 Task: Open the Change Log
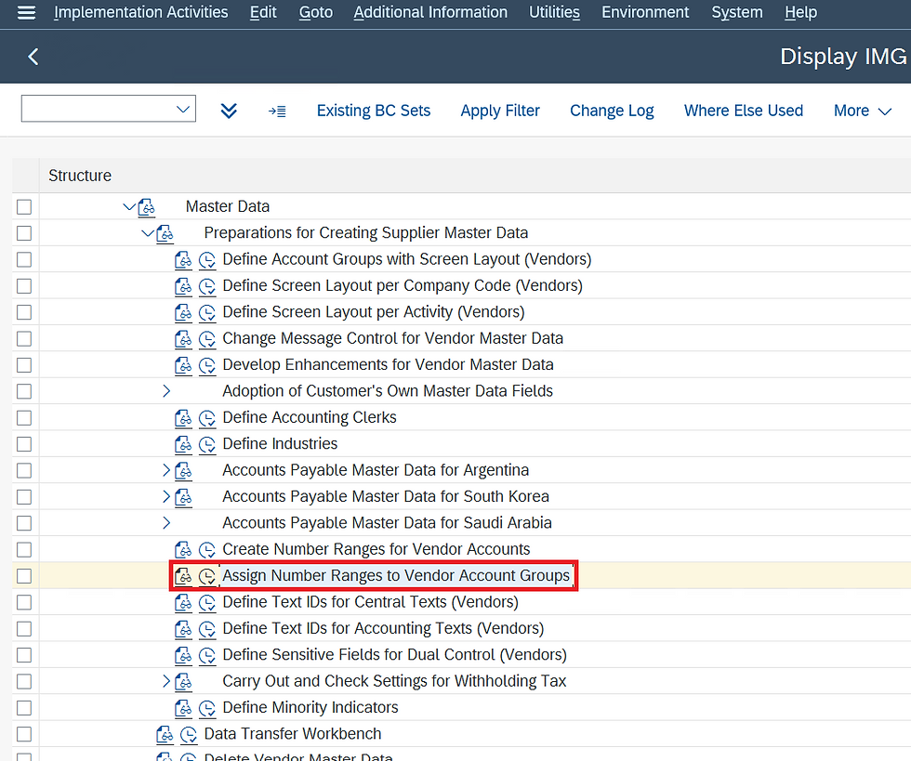tap(612, 111)
